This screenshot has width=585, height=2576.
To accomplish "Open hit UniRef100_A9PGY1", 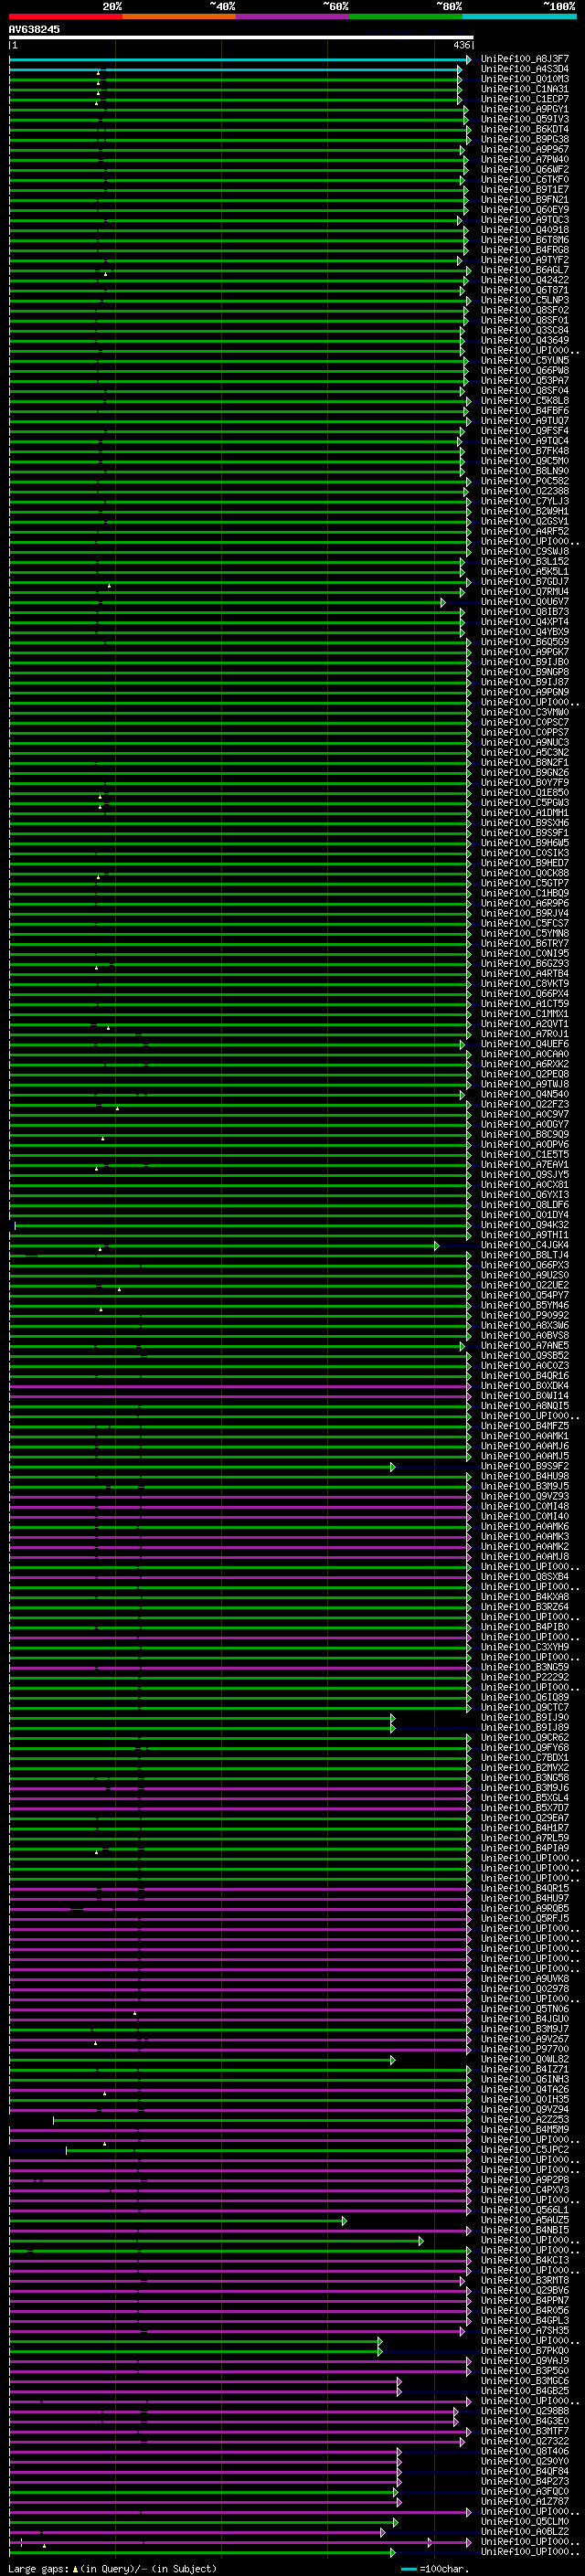I will [525, 110].
